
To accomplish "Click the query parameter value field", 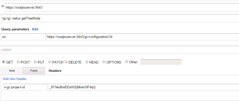I will coord(142,37).
